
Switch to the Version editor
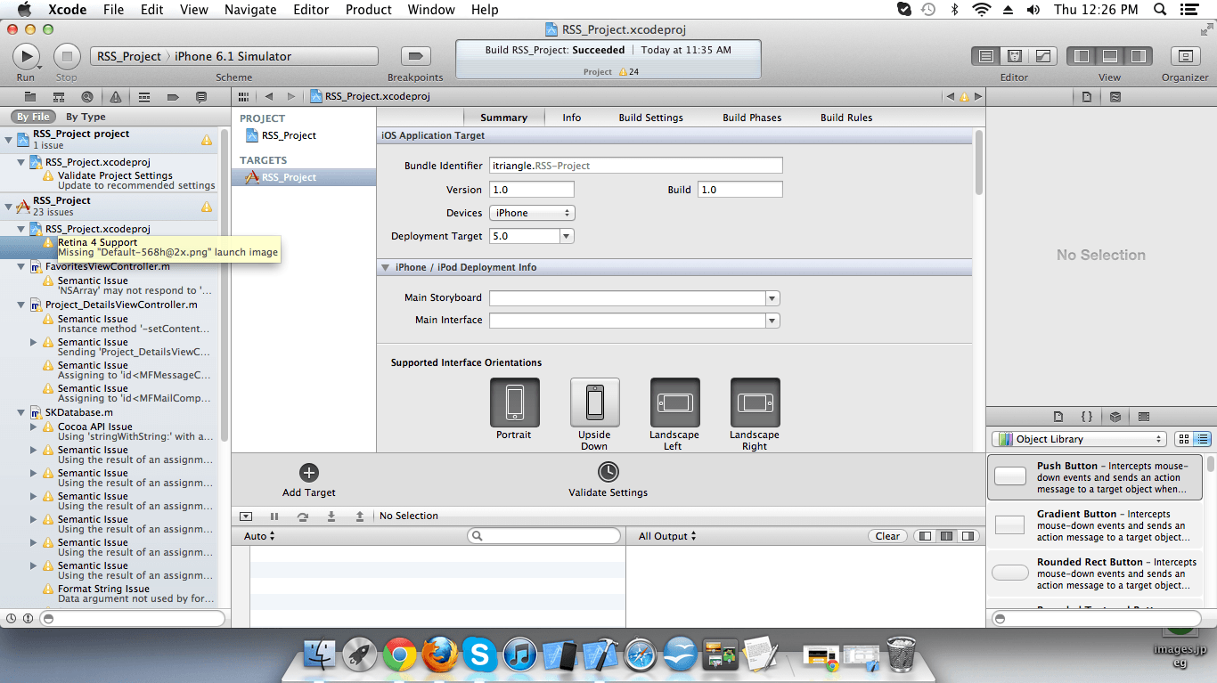[x=1042, y=56]
